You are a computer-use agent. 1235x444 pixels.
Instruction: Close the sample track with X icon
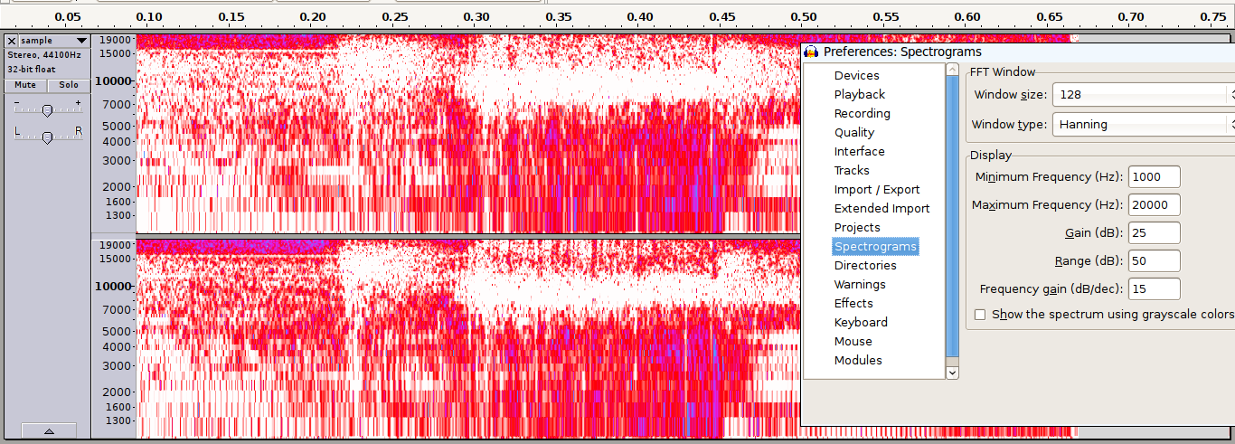coord(12,41)
